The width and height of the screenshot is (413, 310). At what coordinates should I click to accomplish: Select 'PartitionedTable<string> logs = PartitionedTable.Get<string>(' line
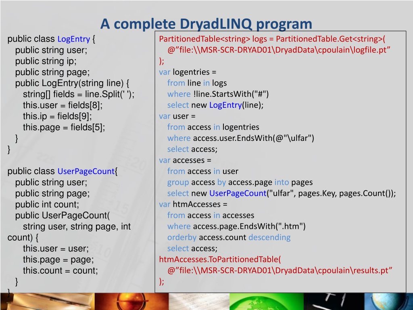pos(272,39)
